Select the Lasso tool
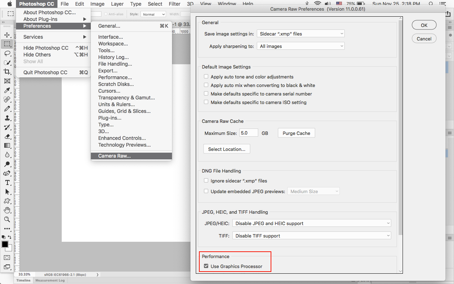Image resolution: width=454 pixels, height=284 pixels. [7, 53]
